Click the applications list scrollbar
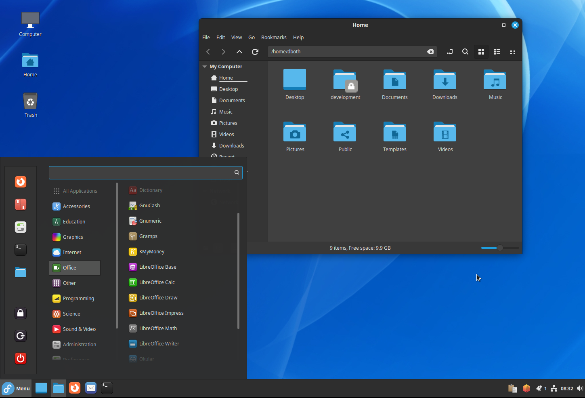 click(x=238, y=271)
